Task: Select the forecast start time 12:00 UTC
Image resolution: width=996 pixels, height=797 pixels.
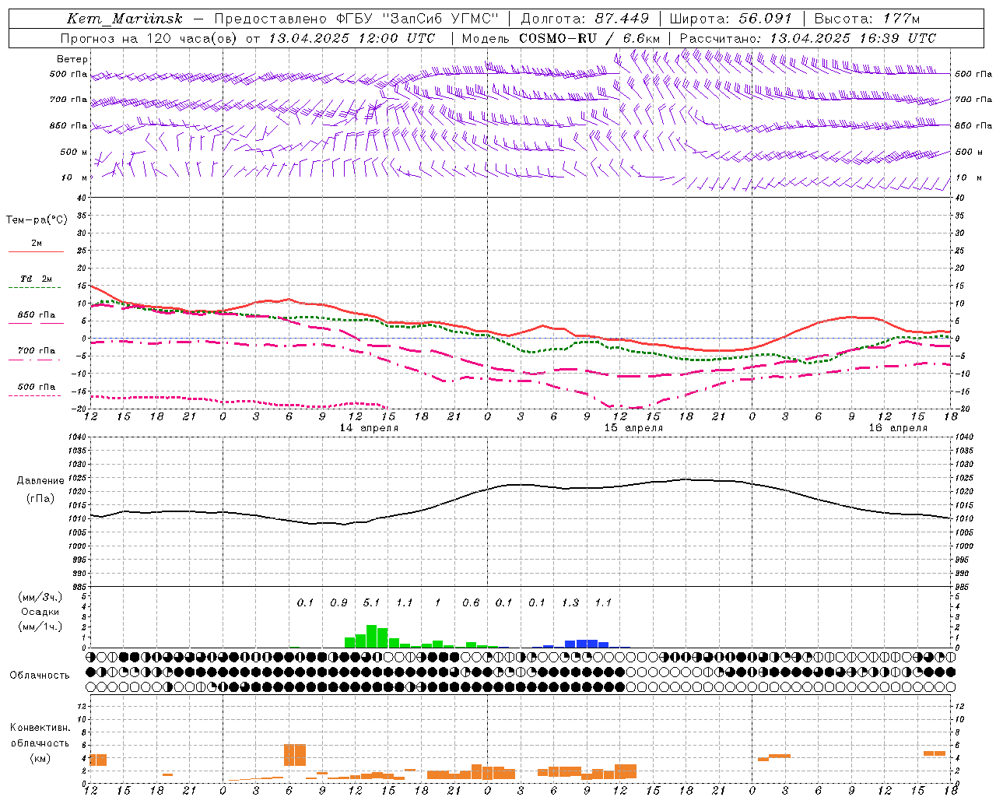Action: tap(398, 37)
